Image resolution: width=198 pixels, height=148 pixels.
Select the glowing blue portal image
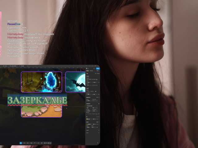coord(41,82)
